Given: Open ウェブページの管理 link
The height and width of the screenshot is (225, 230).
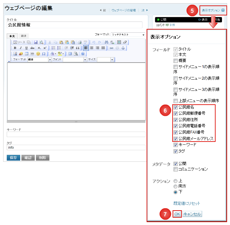Looking at the screenshot, I should (124, 10).
